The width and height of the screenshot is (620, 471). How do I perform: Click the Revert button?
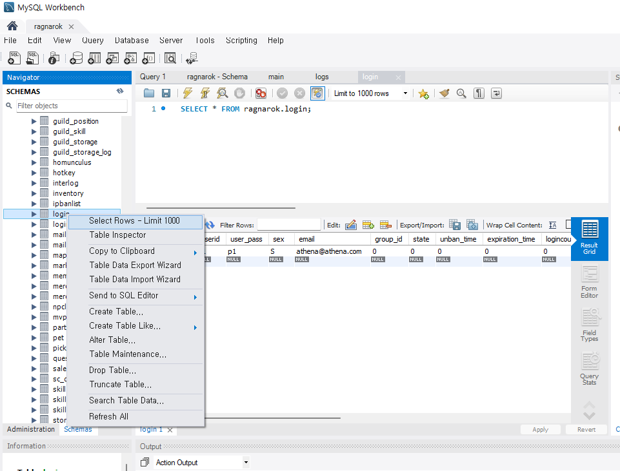point(586,430)
